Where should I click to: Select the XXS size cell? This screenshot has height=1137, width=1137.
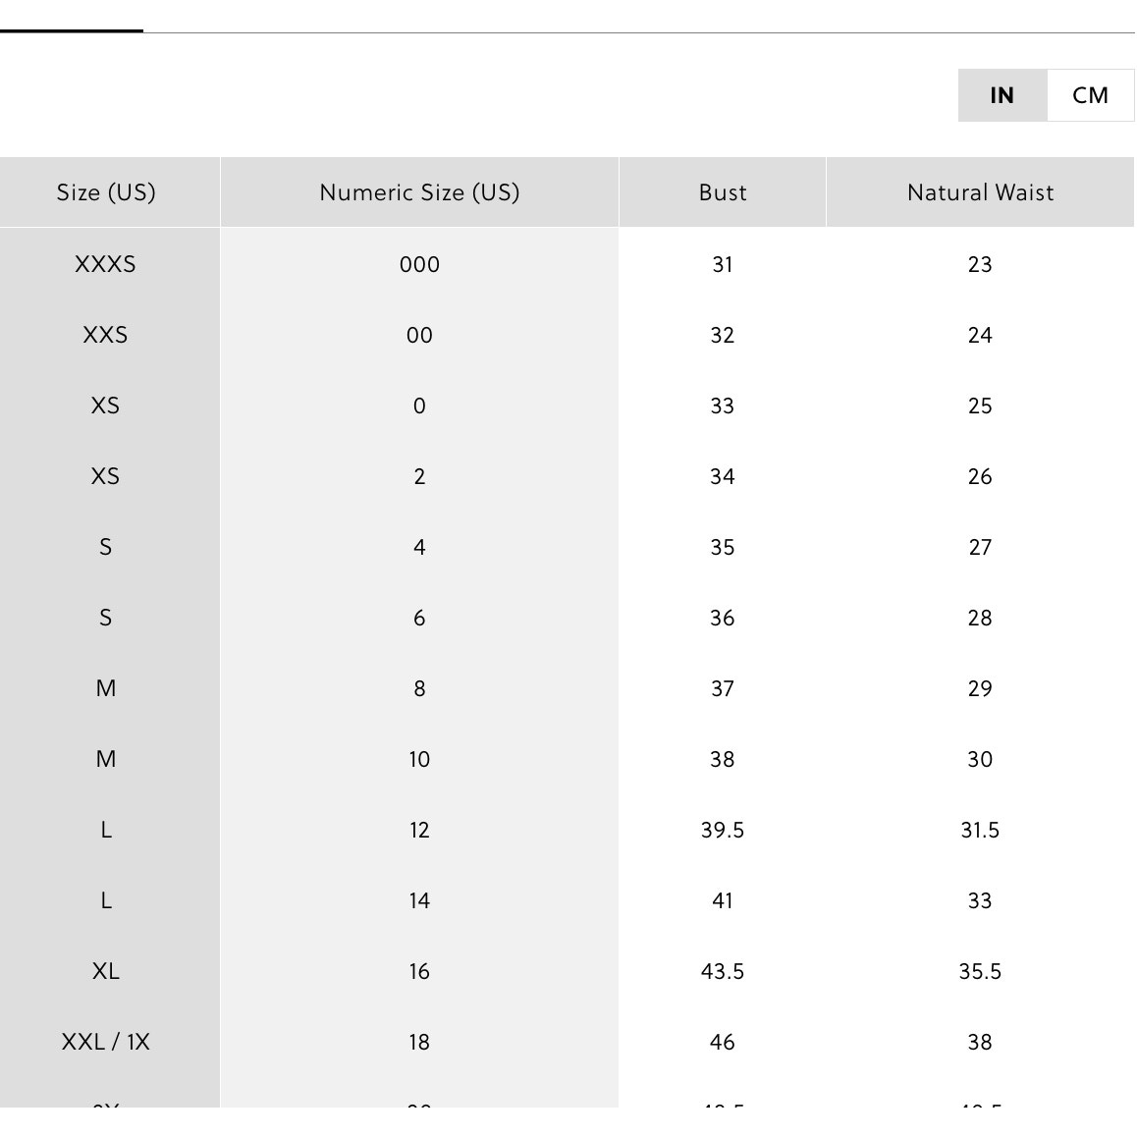105,335
